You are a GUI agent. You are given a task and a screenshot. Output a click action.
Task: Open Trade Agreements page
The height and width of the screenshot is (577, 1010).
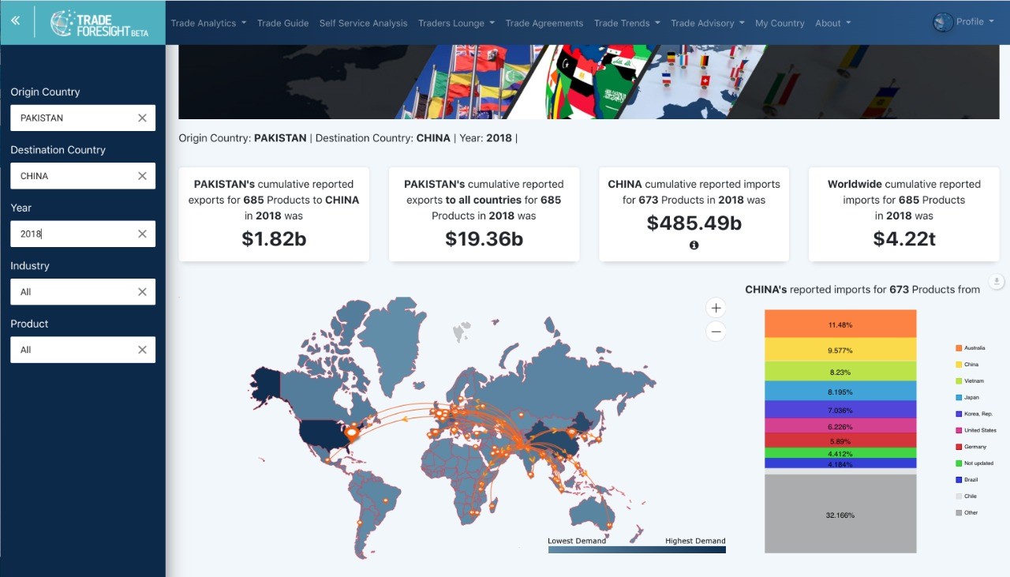coord(544,23)
